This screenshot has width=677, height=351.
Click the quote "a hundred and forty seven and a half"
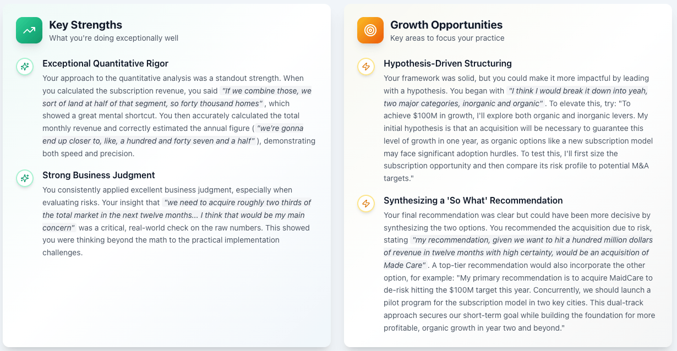149,141
